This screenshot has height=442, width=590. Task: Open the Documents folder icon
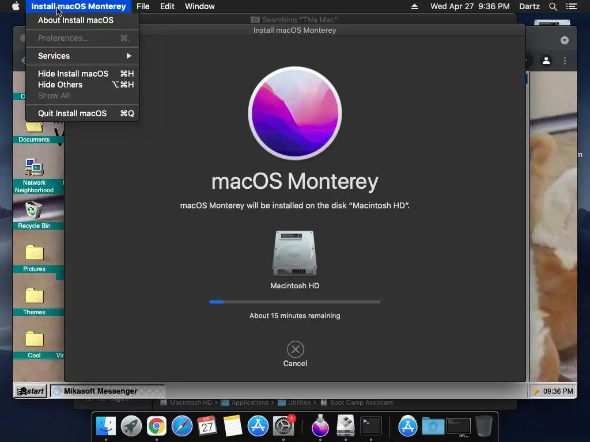tap(34, 132)
